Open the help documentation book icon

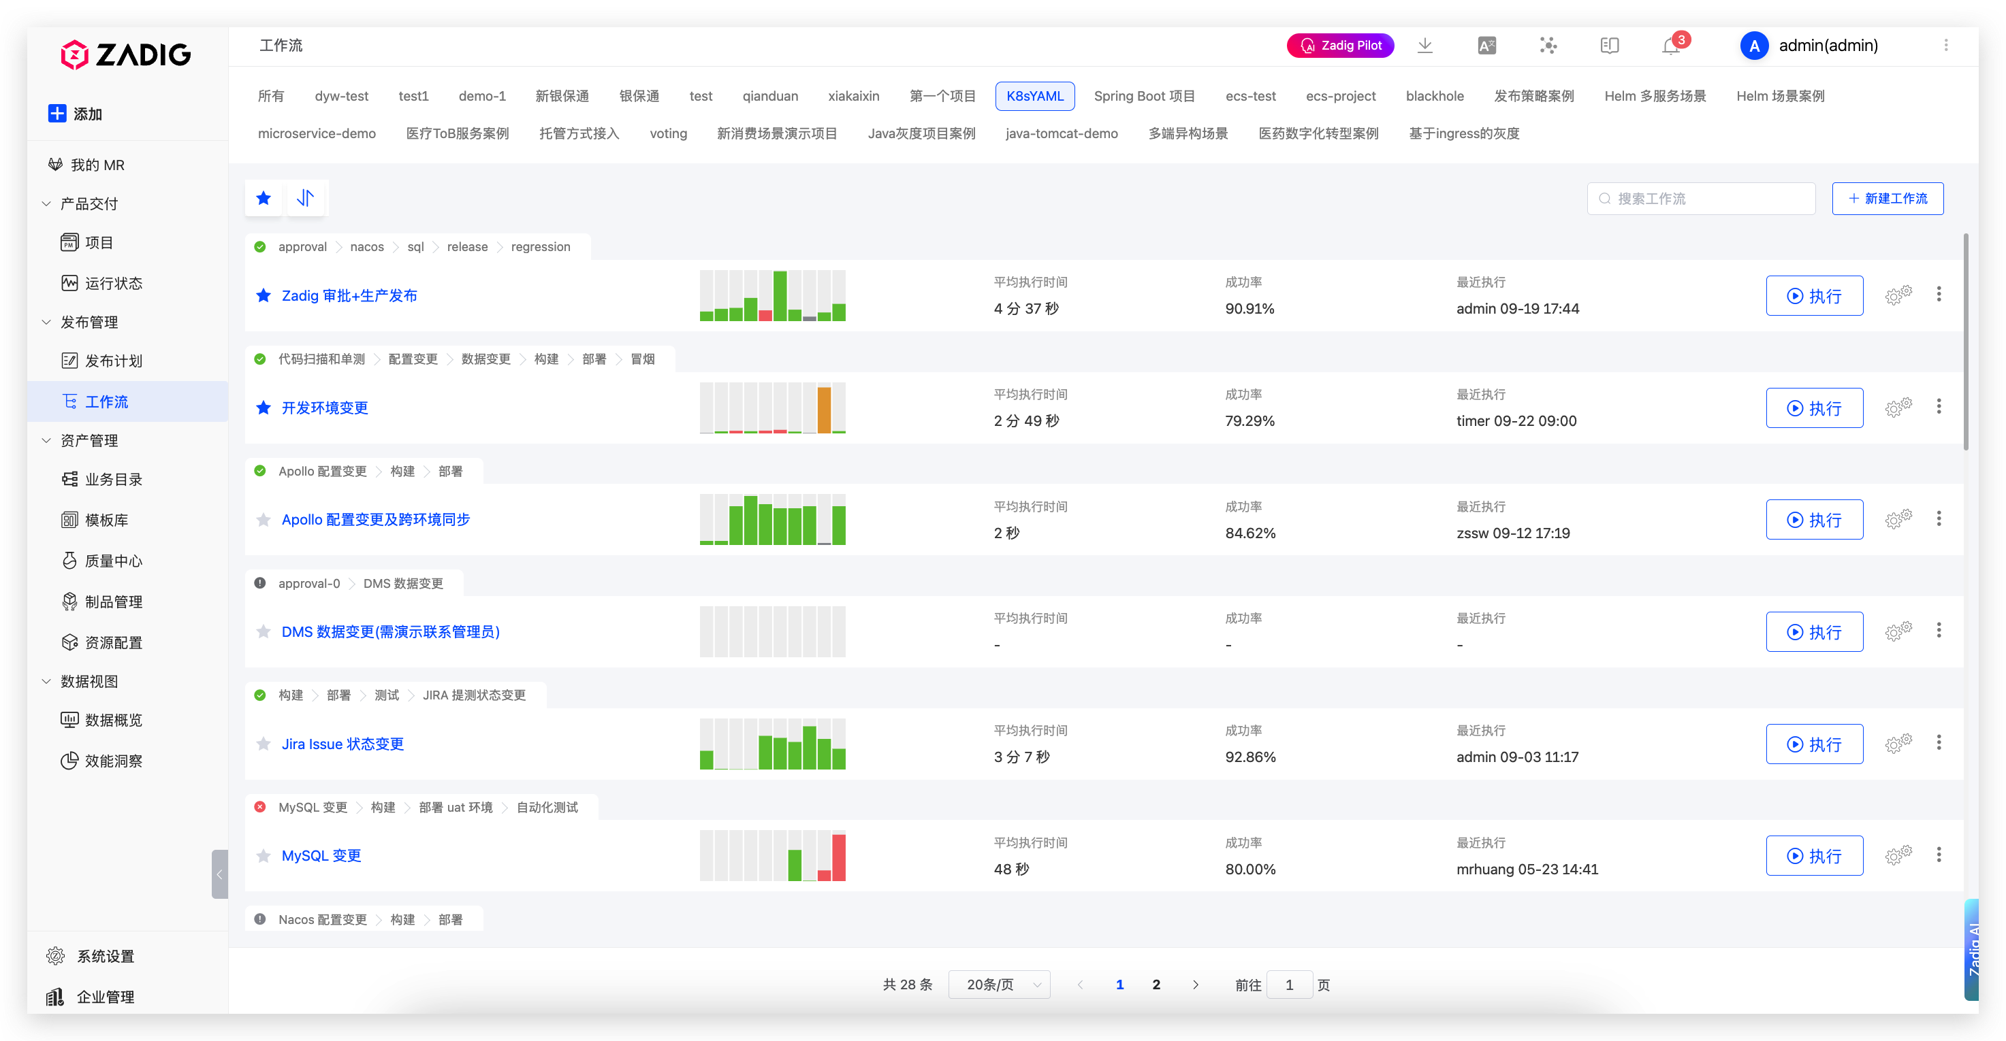click(x=1609, y=46)
